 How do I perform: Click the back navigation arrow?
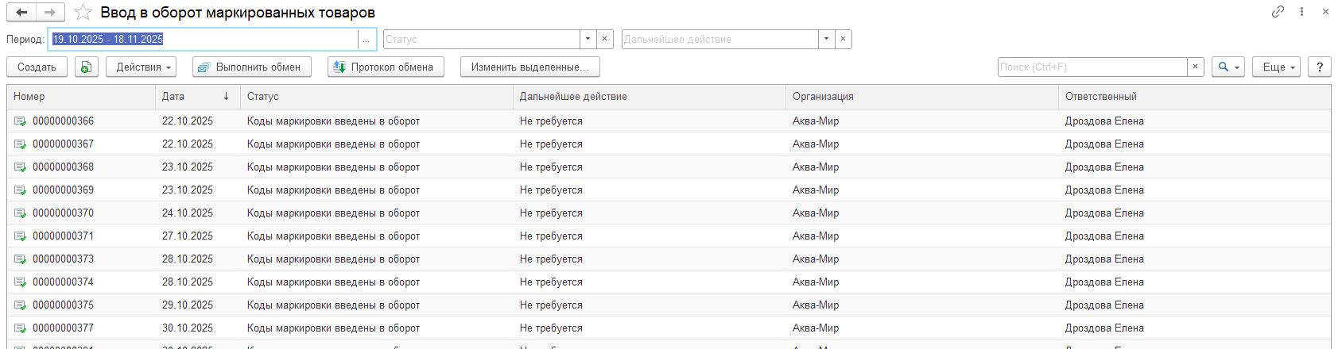point(21,13)
